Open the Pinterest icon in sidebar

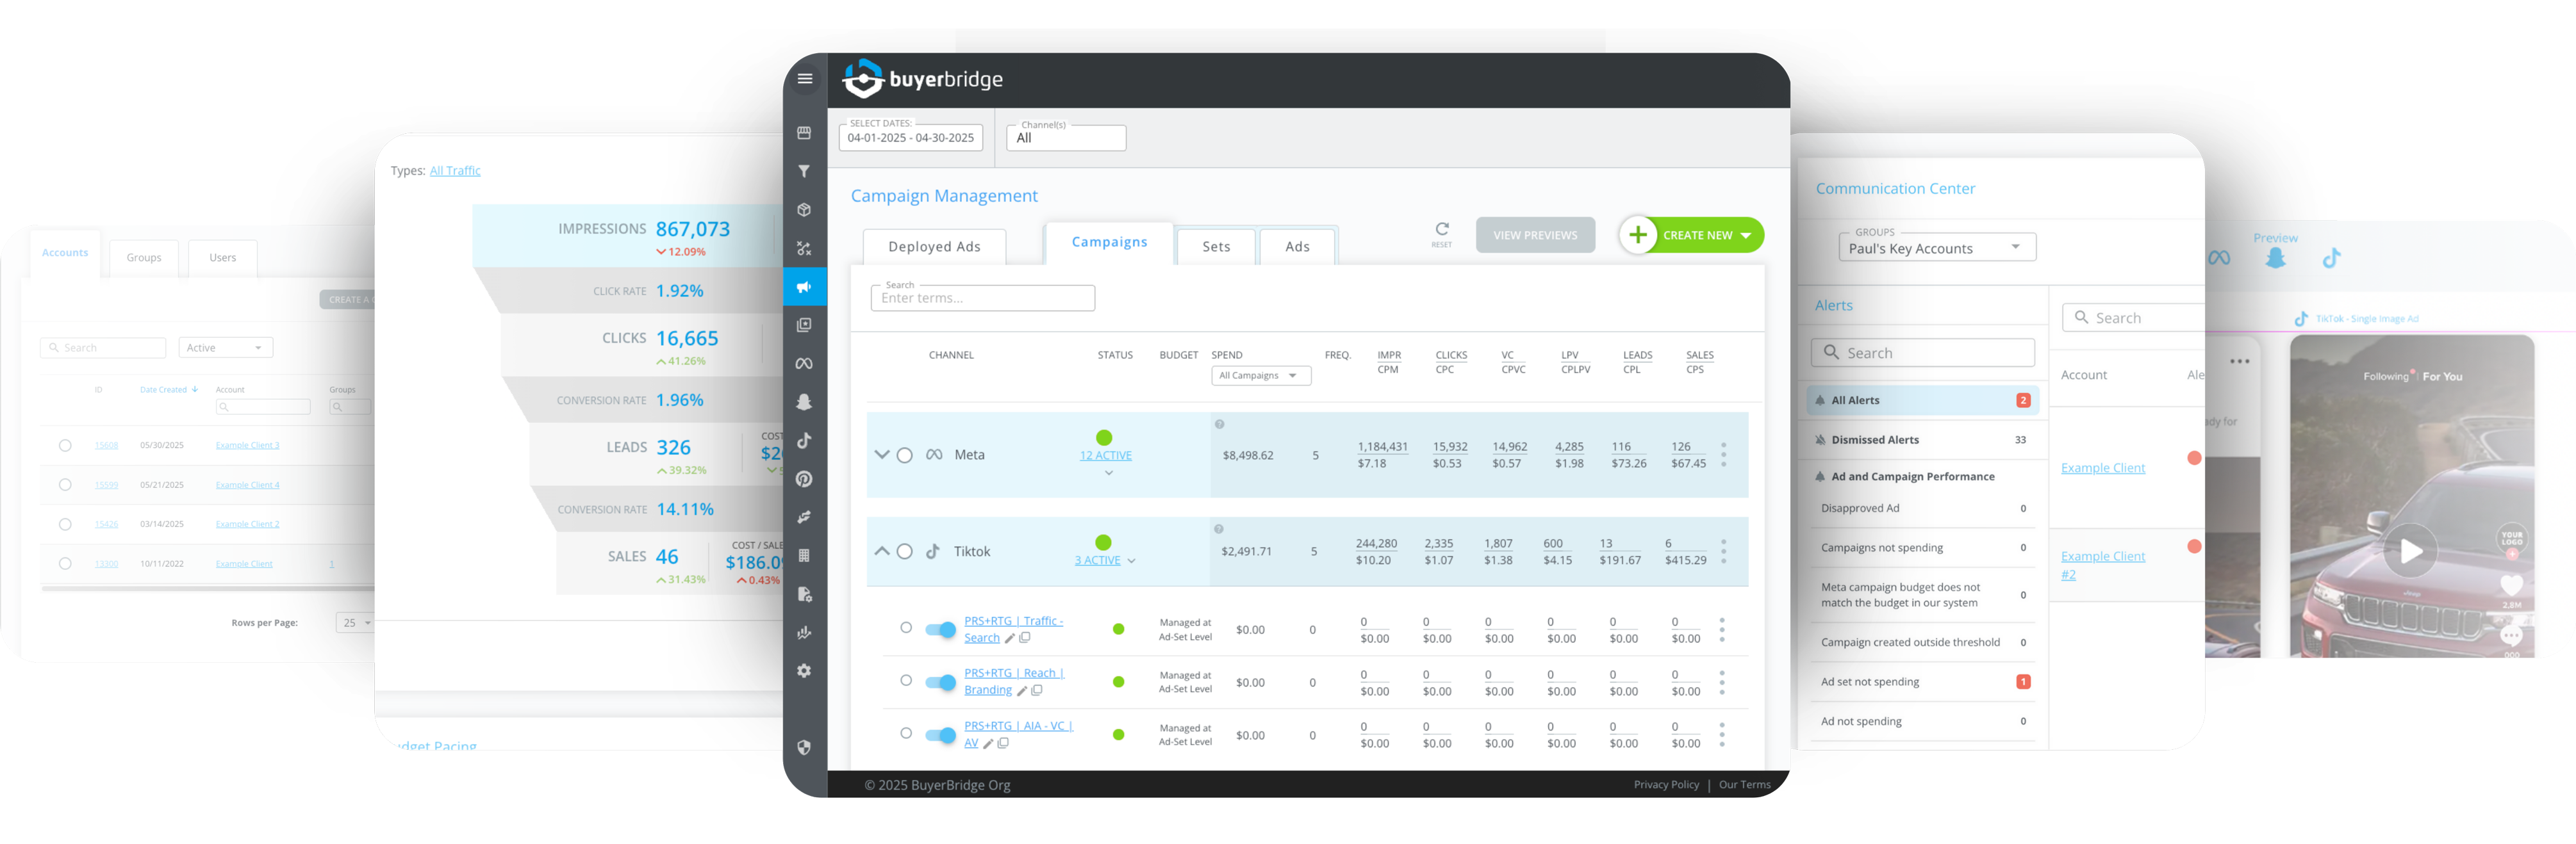[804, 478]
